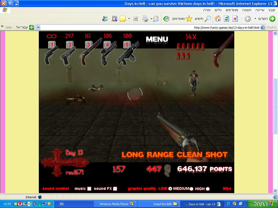Viewport: 278px width, 208px height.
Task: Open the History clock icon
Action: (166, 19)
